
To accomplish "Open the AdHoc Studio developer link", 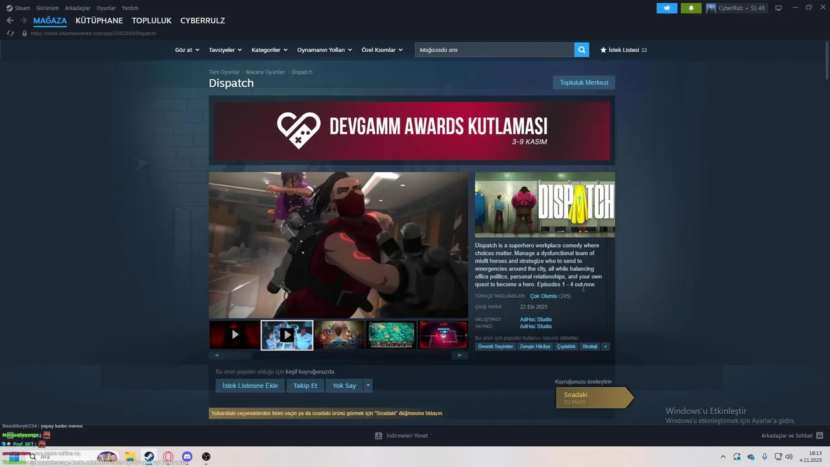I will point(536,319).
